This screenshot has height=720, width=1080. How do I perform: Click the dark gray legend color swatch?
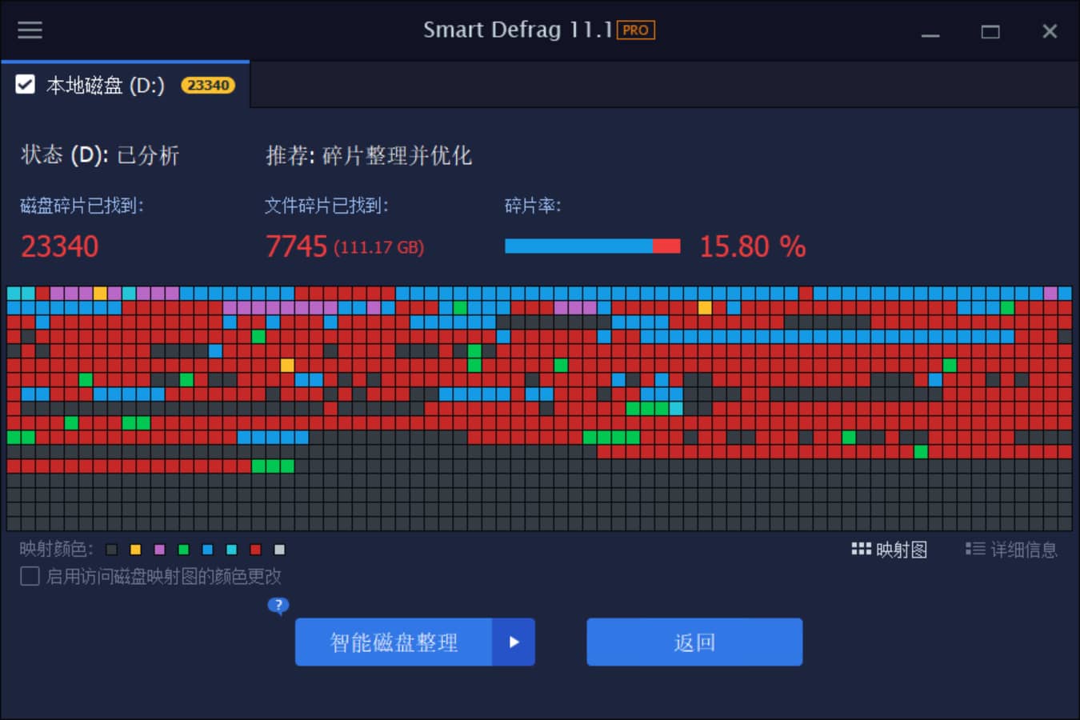112,550
